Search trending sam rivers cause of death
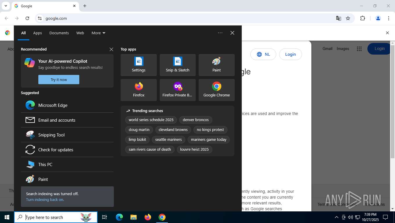Viewport: 395px width, 223px height. (x=150, y=149)
